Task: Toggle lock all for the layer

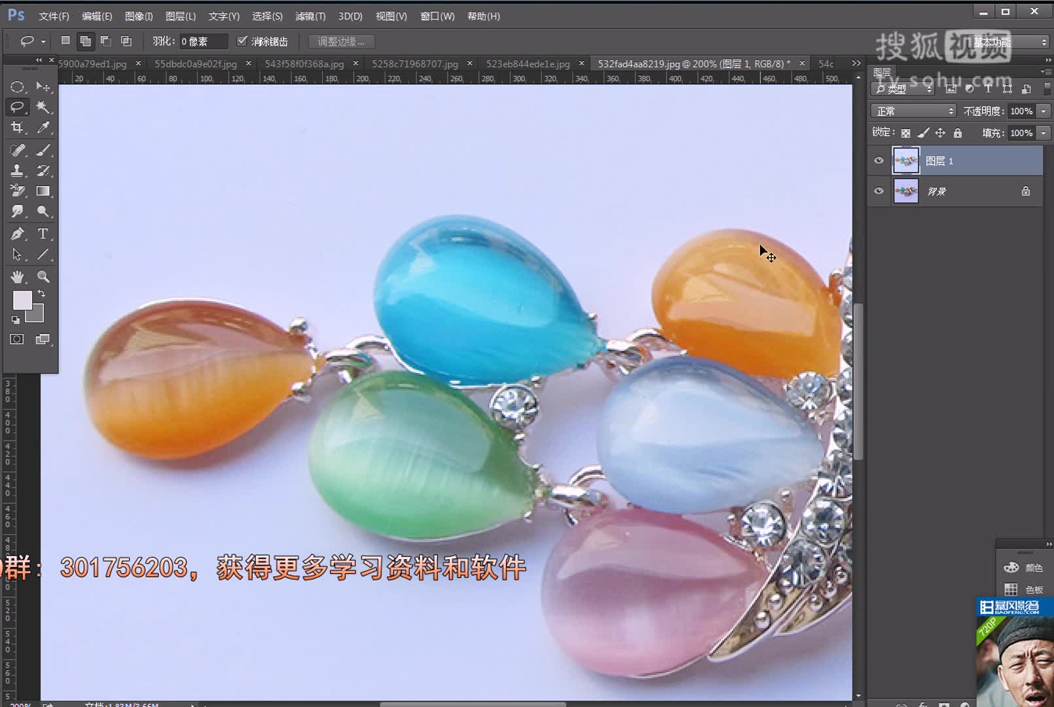Action: (x=958, y=133)
